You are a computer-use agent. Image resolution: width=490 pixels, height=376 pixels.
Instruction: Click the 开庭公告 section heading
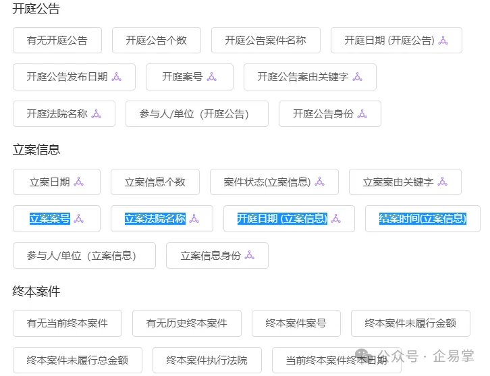tap(36, 9)
